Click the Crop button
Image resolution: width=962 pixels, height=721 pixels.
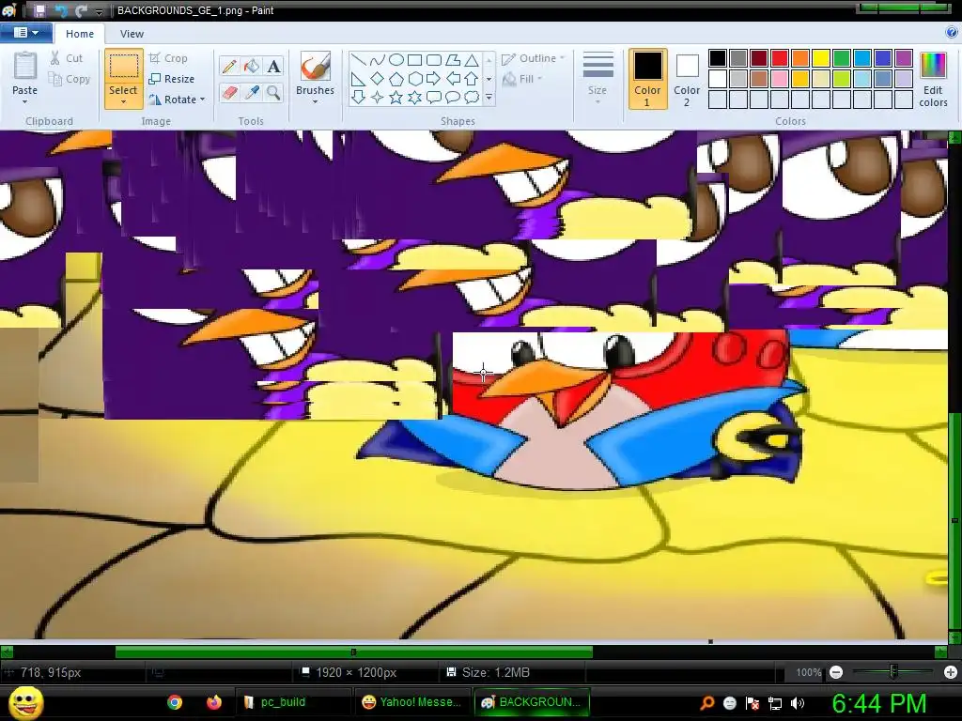168,58
